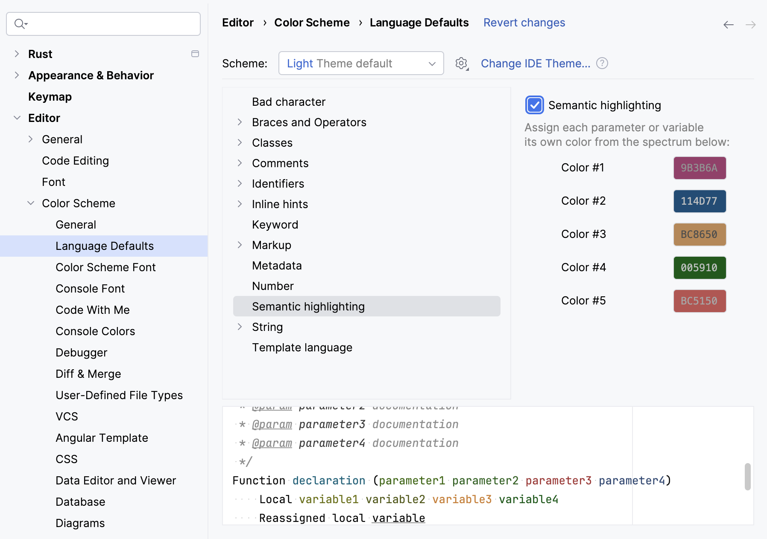Navigate back with the left arrow icon
This screenshot has height=539, width=767.
pos(728,25)
